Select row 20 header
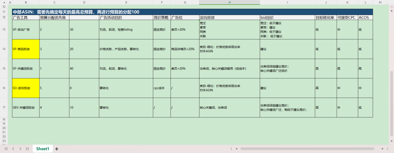This screenshot has height=153, width=394. 4,128
